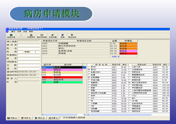The height and width of the screenshot is (124, 176).
Task: Click the orange 生化血 cell in row 0059
Action: point(128,44)
